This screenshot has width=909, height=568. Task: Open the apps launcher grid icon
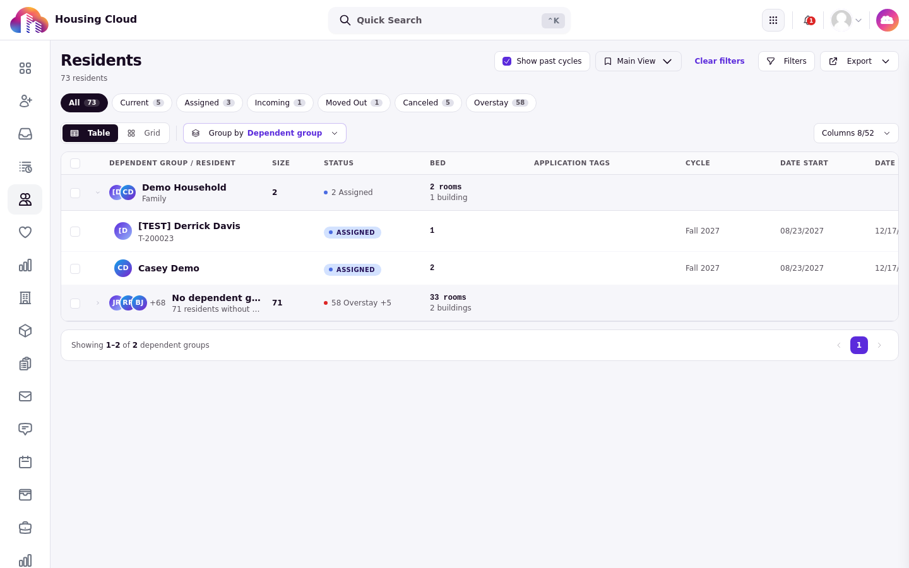click(x=773, y=20)
